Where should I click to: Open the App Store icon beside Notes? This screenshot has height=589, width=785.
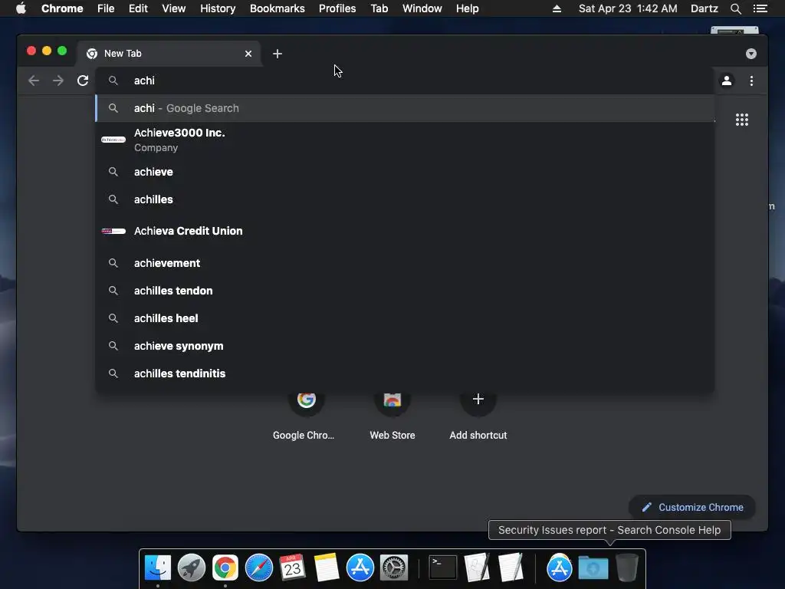[x=360, y=568]
